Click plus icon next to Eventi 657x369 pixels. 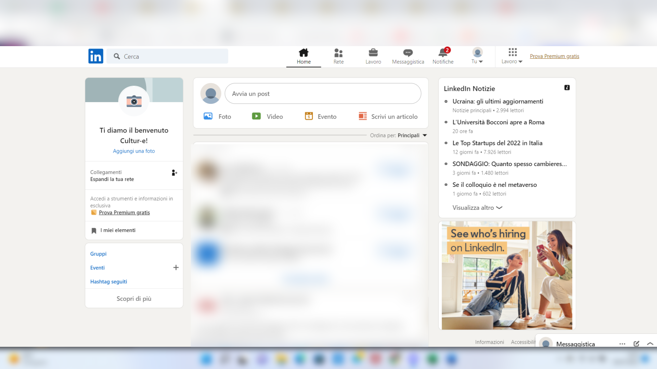click(x=176, y=268)
